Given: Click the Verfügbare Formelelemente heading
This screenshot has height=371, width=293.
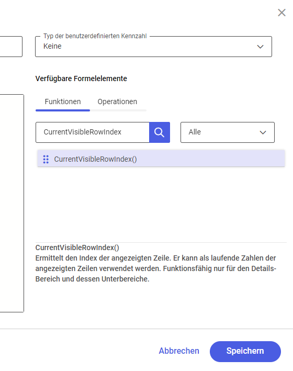Looking at the screenshot, I should pyautogui.click(x=81, y=78).
